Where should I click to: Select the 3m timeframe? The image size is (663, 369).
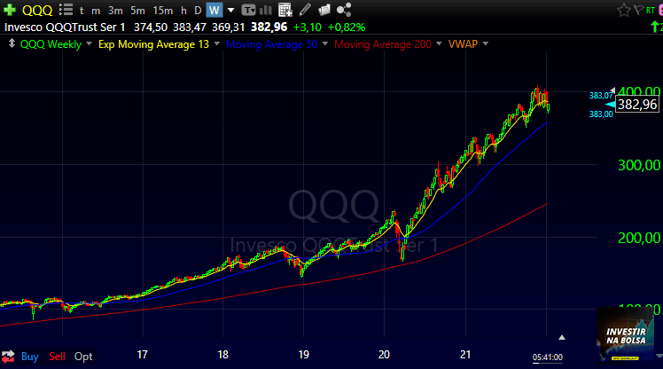115,10
